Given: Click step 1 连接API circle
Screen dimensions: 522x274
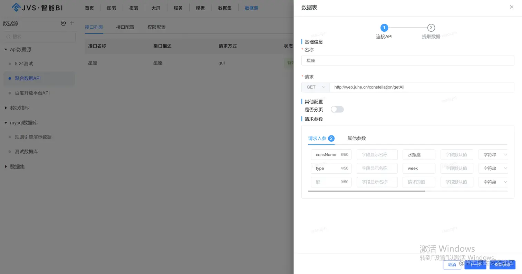Looking at the screenshot, I should (x=384, y=28).
